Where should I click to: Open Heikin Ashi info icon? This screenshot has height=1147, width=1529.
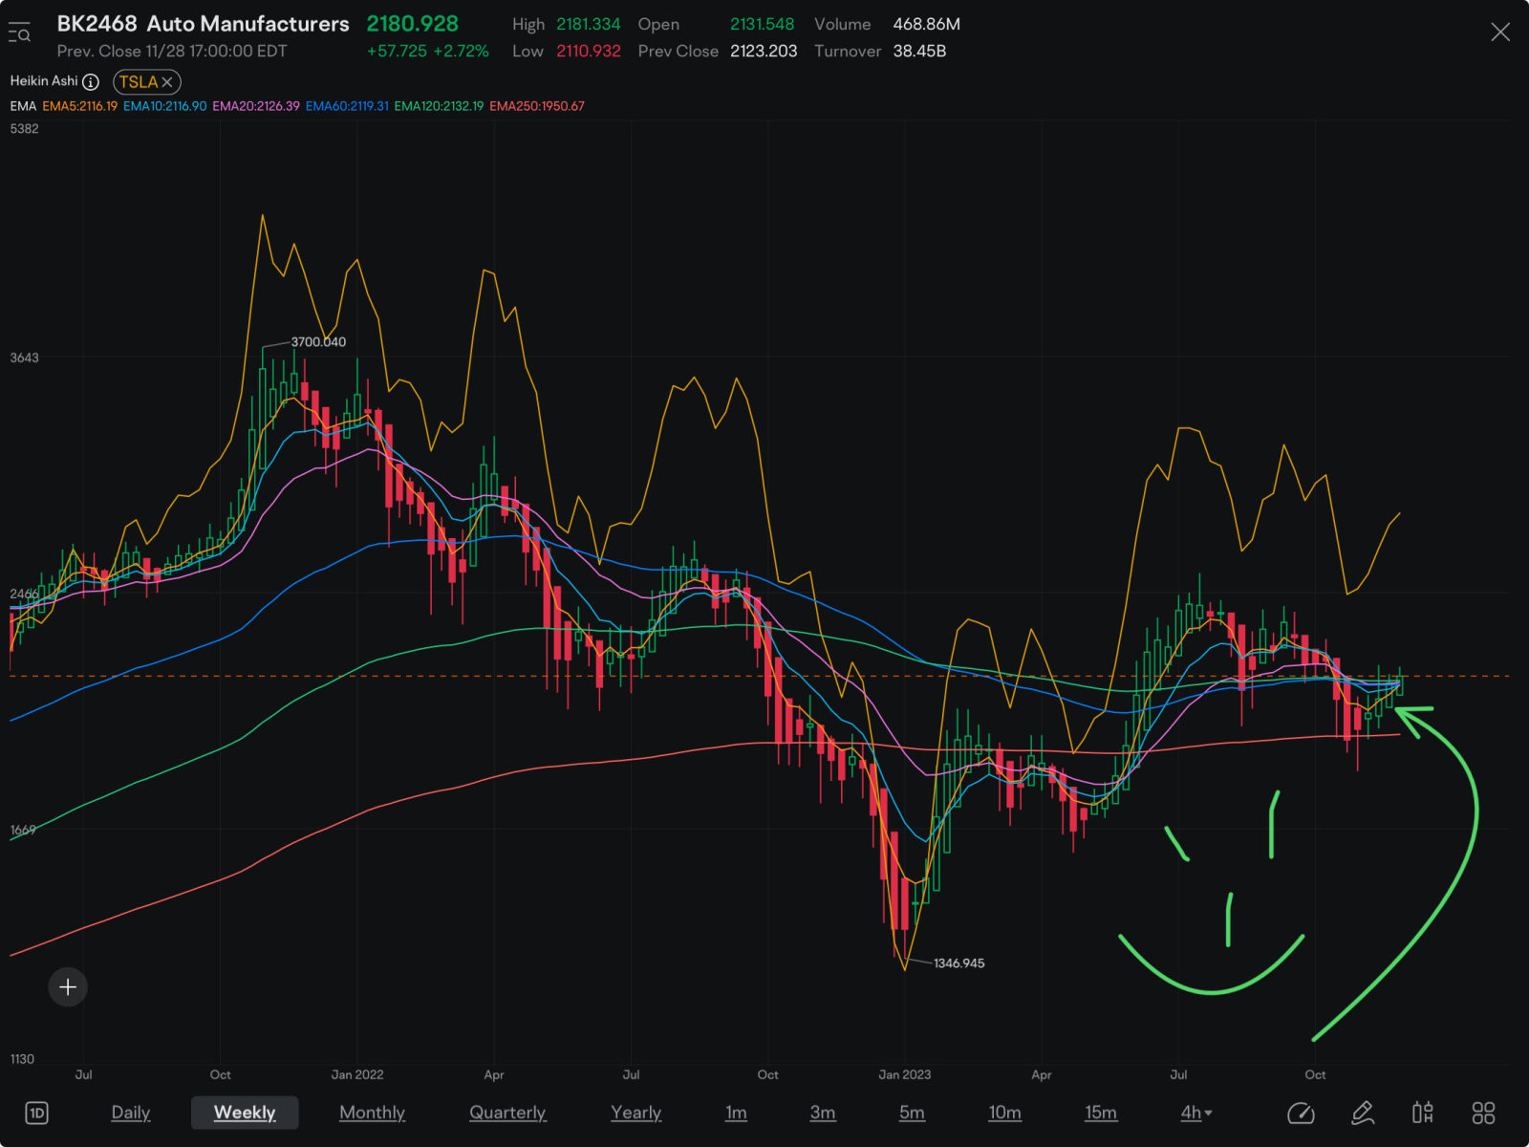coord(91,82)
